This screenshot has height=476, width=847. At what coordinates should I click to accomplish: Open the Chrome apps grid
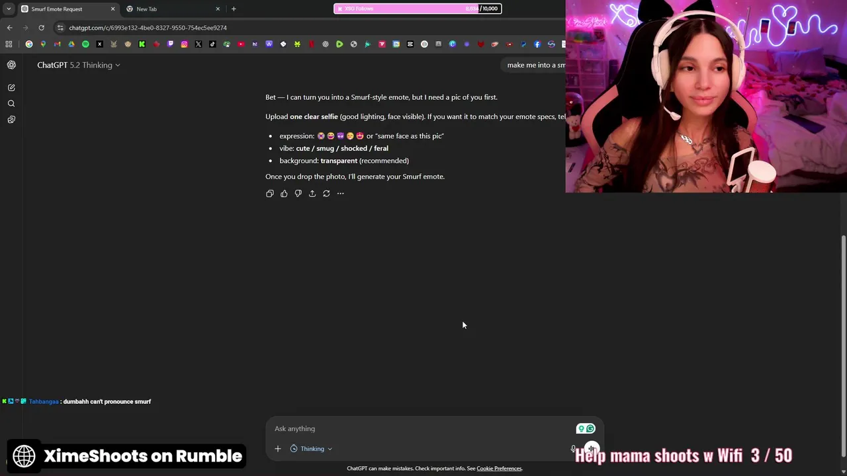9,44
